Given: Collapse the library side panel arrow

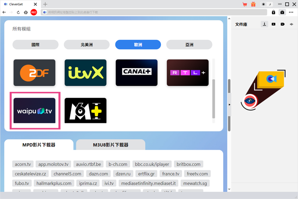Looking at the screenshot, I should tap(229, 105).
